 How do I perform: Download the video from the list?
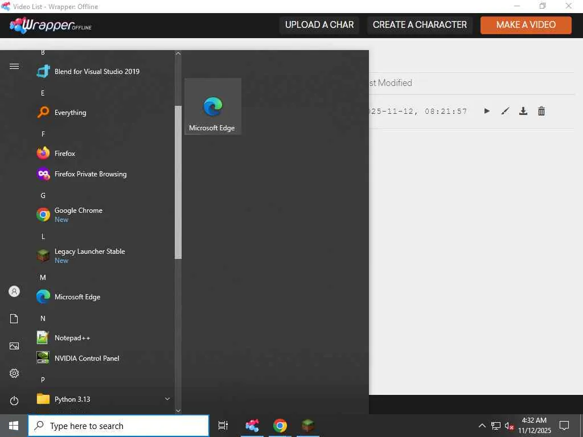[x=523, y=111]
